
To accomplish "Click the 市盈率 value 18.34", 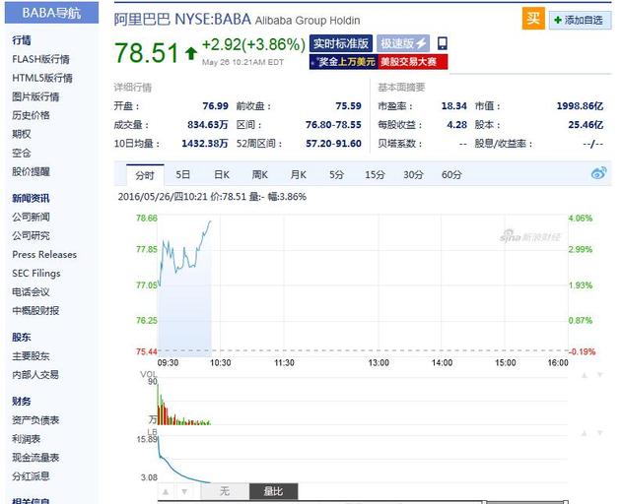I will pyautogui.click(x=453, y=106).
